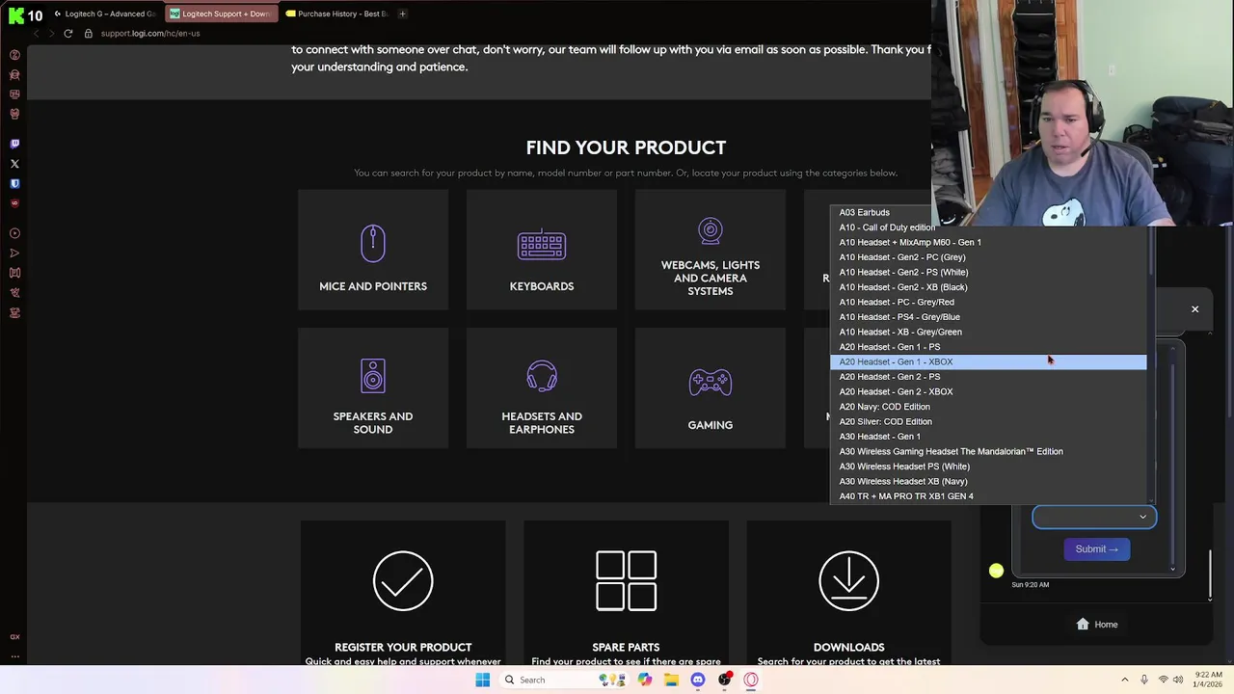
Task: Open Discord from the taskbar
Action: click(x=698, y=680)
